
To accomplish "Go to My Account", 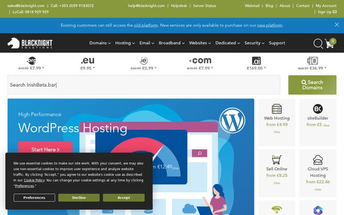I will pos(326,6).
